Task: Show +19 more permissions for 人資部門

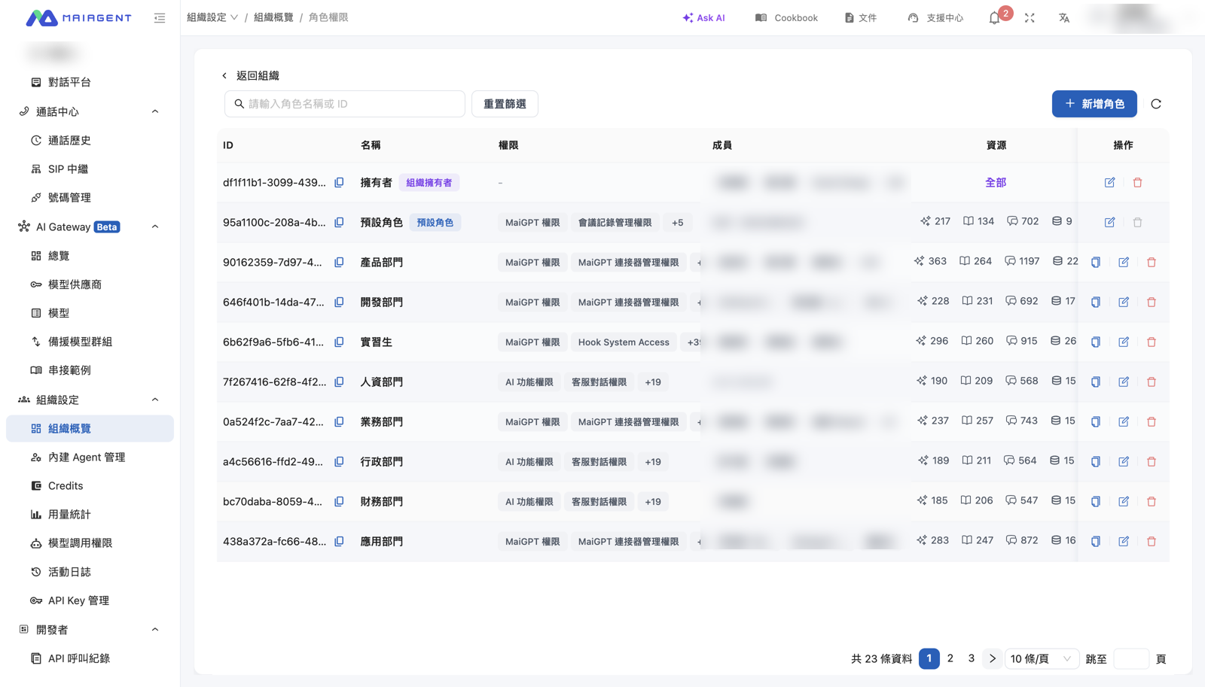Action: [x=653, y=381]
